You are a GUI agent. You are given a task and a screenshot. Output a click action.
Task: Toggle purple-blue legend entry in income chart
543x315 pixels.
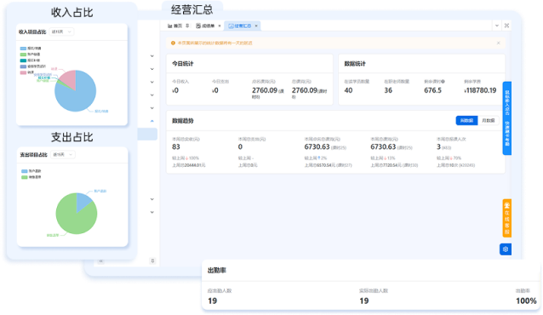coord(33,66)
